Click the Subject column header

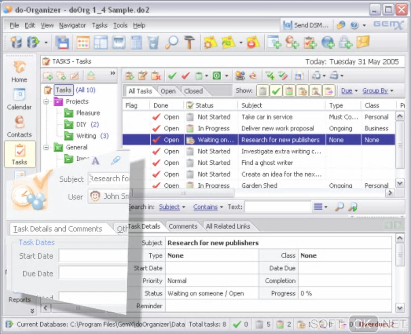coord(282,106)
